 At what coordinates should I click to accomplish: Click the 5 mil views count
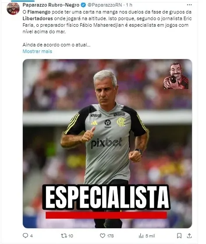[x=150, y=236]
